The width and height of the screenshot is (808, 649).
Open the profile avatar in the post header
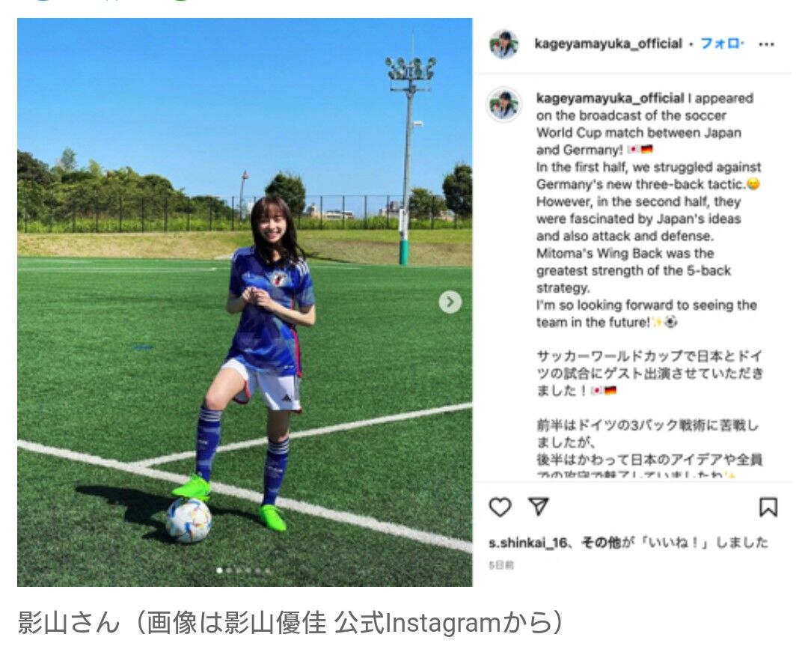504,44
